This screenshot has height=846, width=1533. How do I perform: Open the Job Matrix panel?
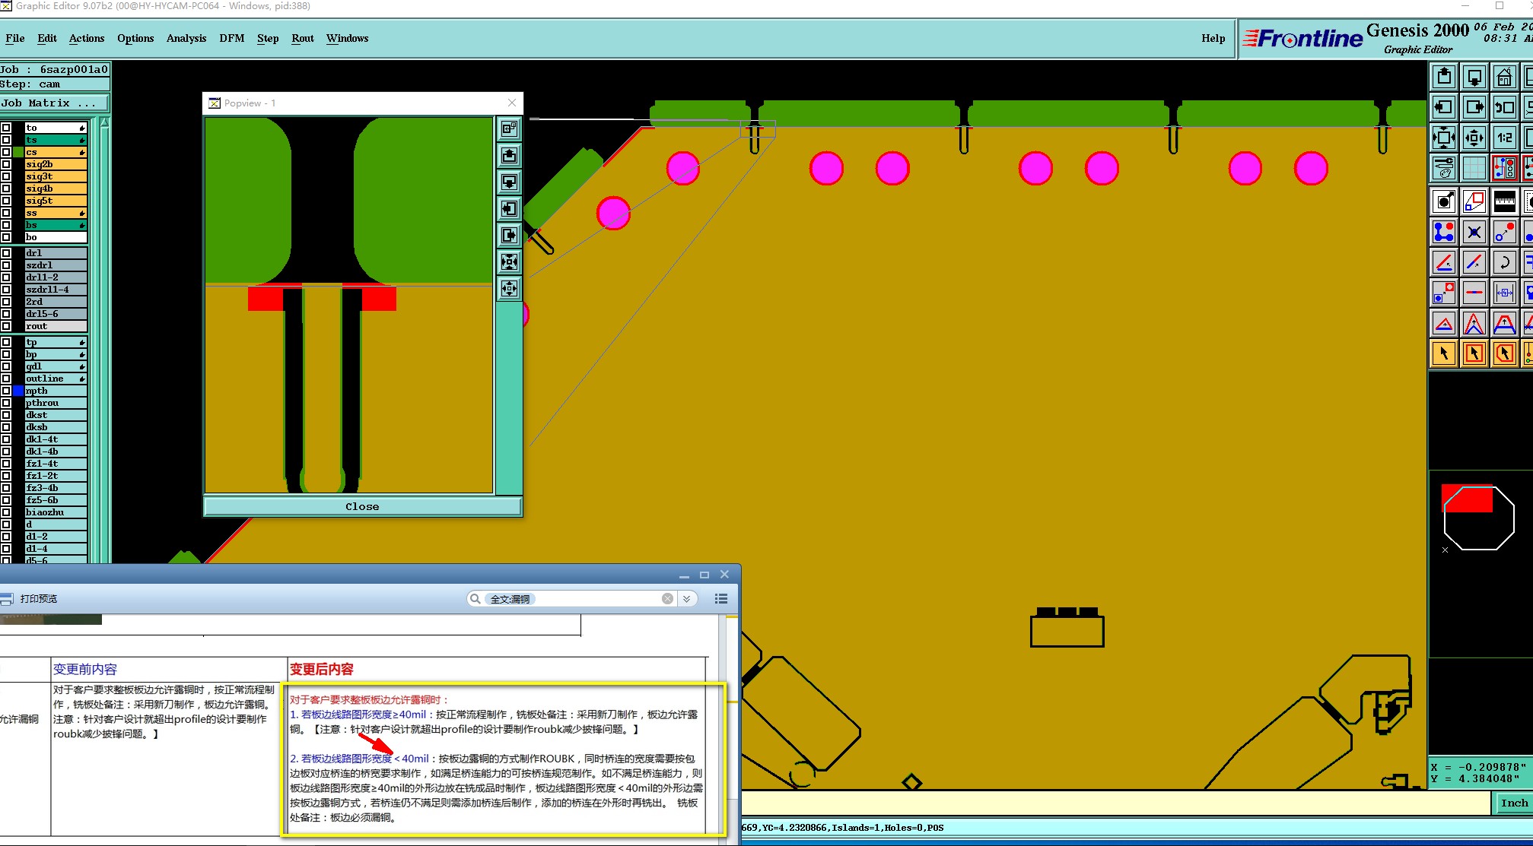pyautogui.click(x=53, y=103)
